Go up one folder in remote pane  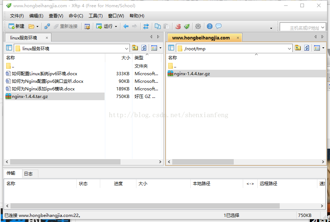(297, 48)
